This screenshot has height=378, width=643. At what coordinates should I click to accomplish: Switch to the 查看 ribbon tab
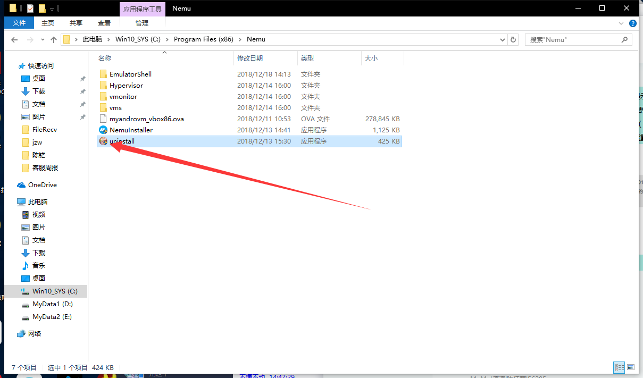pos(104,23)
